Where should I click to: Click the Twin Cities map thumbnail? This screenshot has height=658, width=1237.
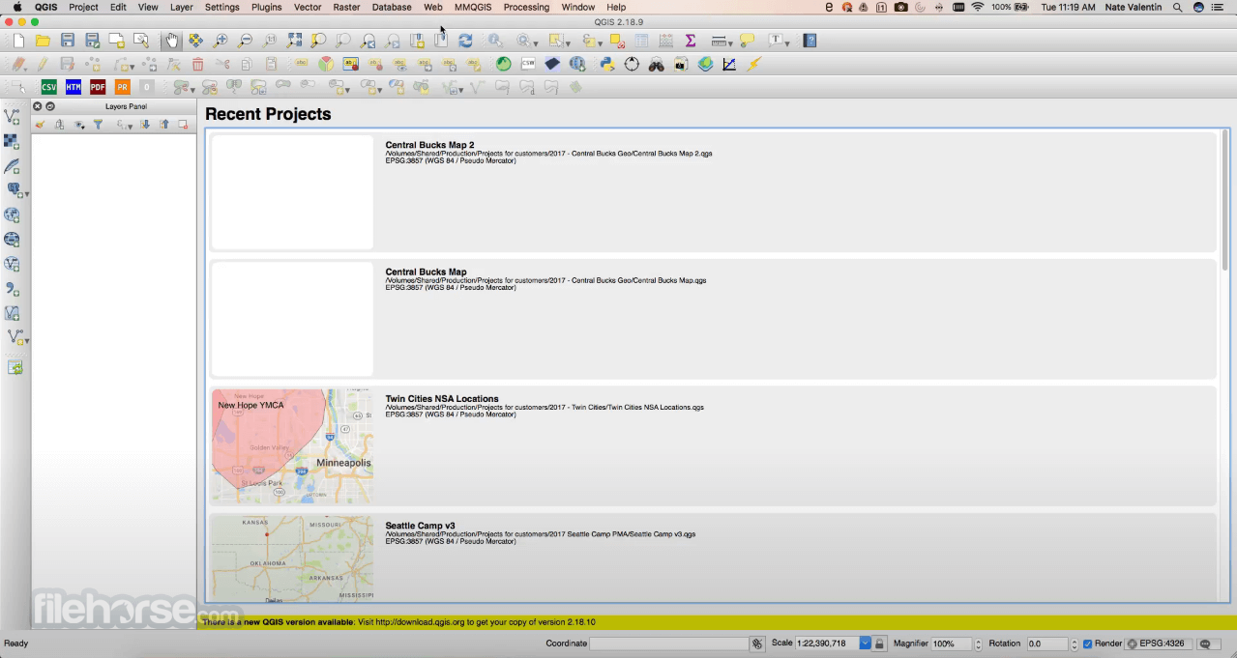[x=292, y=445]
